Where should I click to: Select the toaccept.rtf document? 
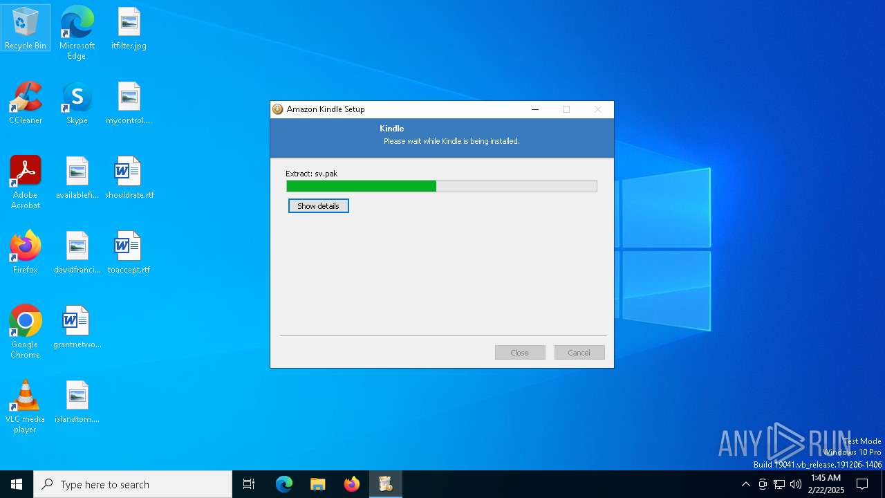(x=129, y=252)
